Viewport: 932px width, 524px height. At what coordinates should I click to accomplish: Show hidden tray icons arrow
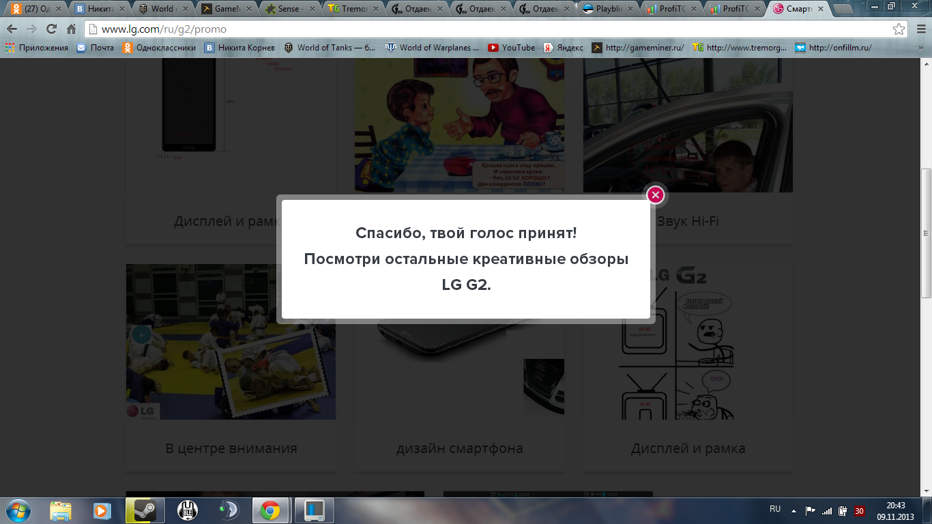793,510
